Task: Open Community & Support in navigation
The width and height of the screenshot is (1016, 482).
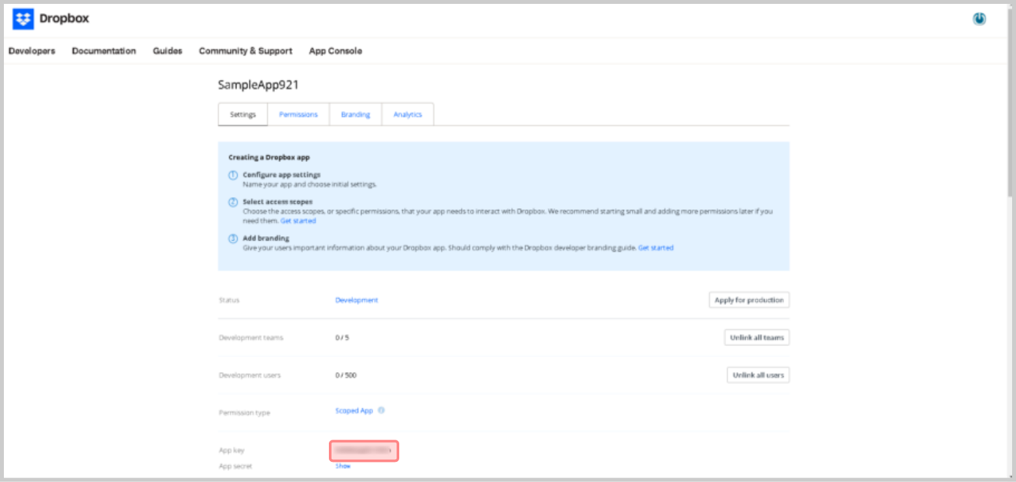Action: (x=246, y=51)
